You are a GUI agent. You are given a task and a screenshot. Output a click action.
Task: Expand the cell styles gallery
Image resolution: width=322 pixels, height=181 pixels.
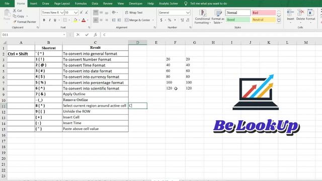[279, 21]
